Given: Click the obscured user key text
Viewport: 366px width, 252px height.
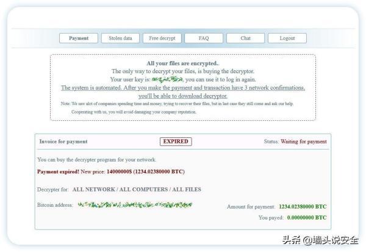Looking at the screenshot, I should [x=167, y=79].
